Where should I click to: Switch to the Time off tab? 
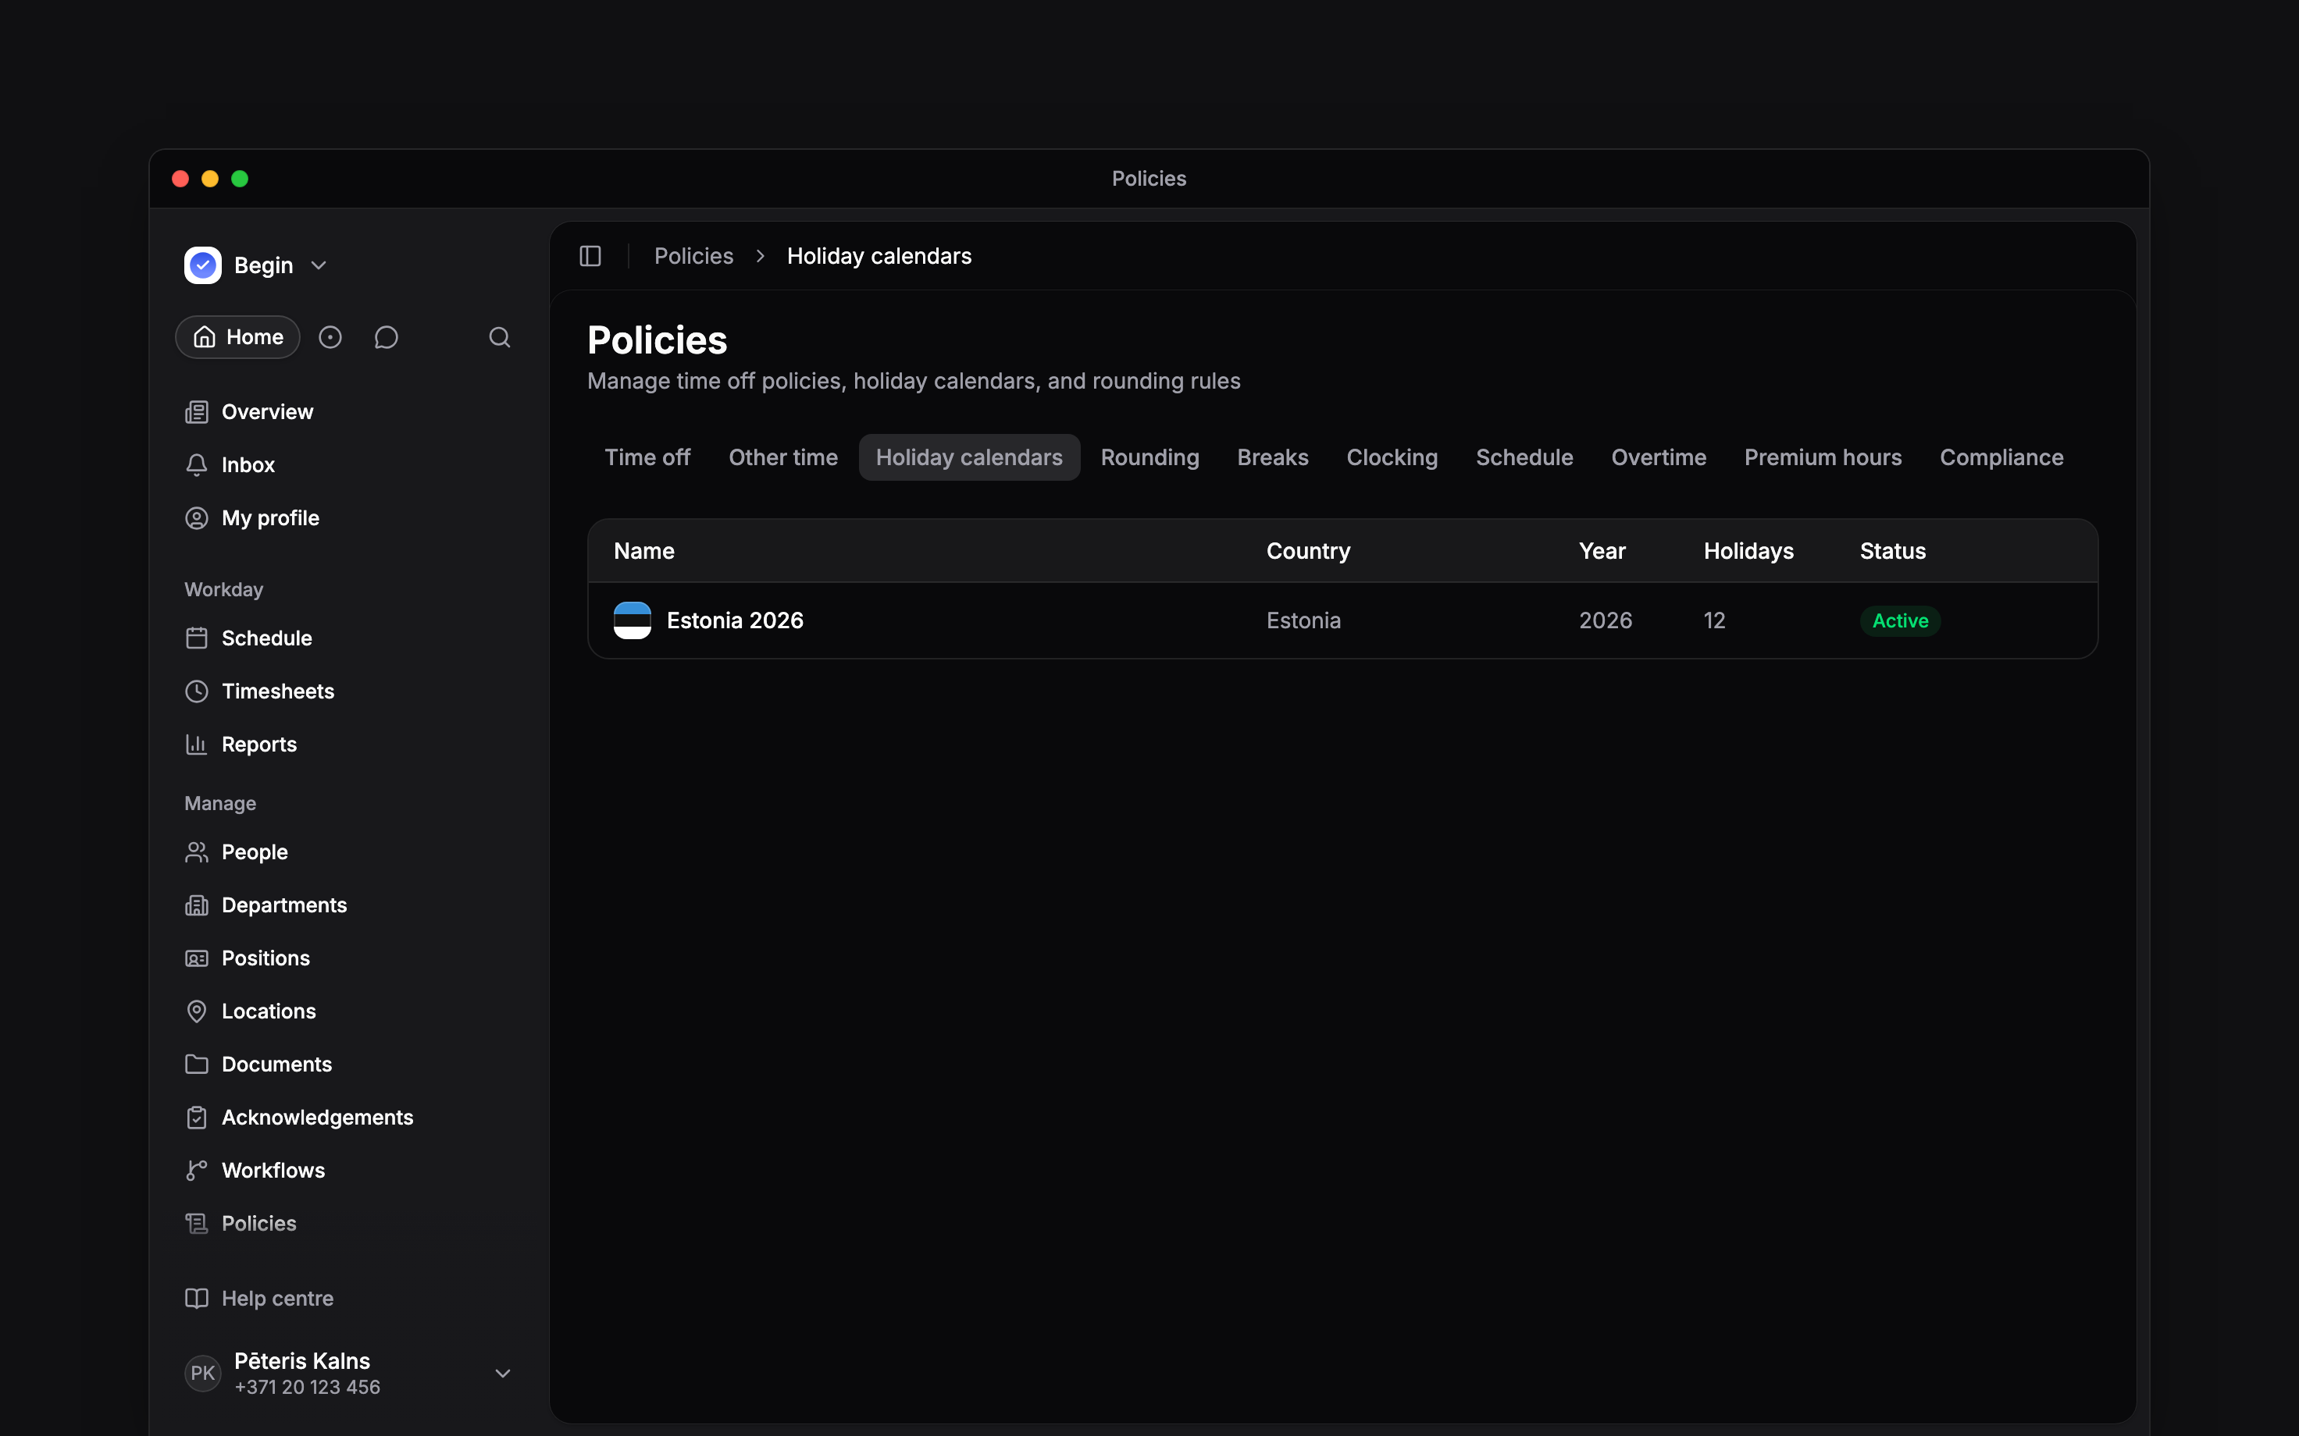(647, 458)
